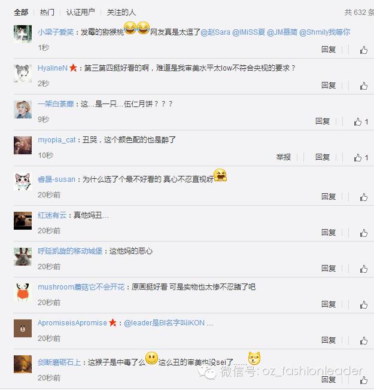Thumbs-up ApromiseisApromise's comment
The height and width of the screenshot is (390, 374).
(x=364, y=340)
